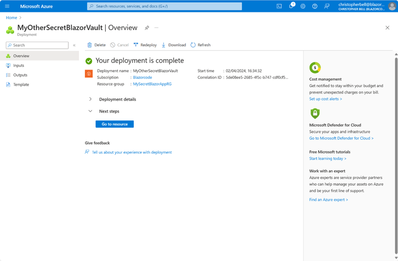
Task: Open the notifications bell
Action: 291,6
